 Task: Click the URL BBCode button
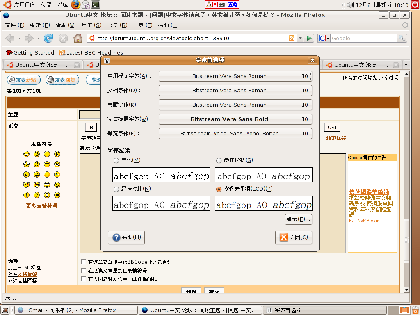tap(332, 128)
